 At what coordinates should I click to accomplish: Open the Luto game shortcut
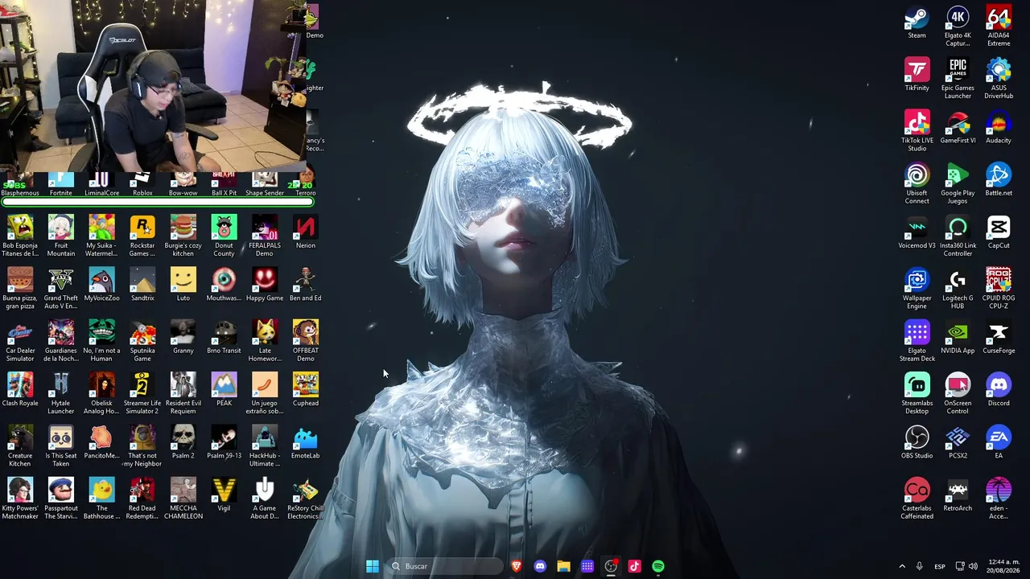click(183, 285)
